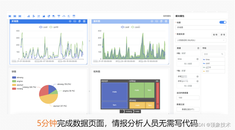
Task: Open settings gear on 折线图 panel
Action: [x=70, y=21]
